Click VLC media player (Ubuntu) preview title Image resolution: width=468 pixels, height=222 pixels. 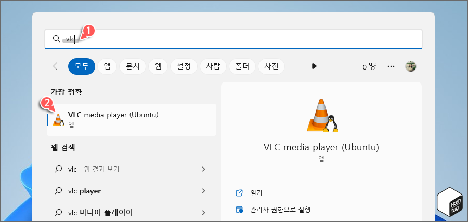click(321, 147)
